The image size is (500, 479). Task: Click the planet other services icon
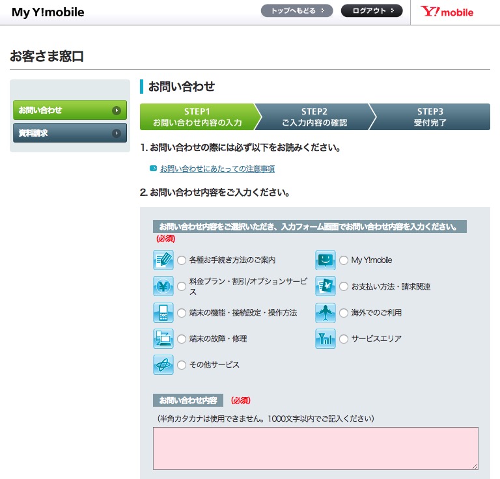click(163, 364)
